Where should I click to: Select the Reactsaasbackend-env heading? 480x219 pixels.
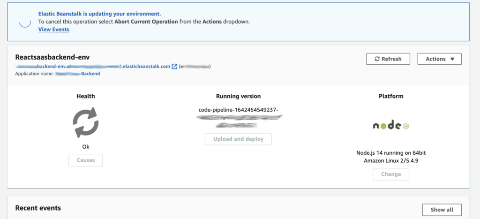[52, 57]
